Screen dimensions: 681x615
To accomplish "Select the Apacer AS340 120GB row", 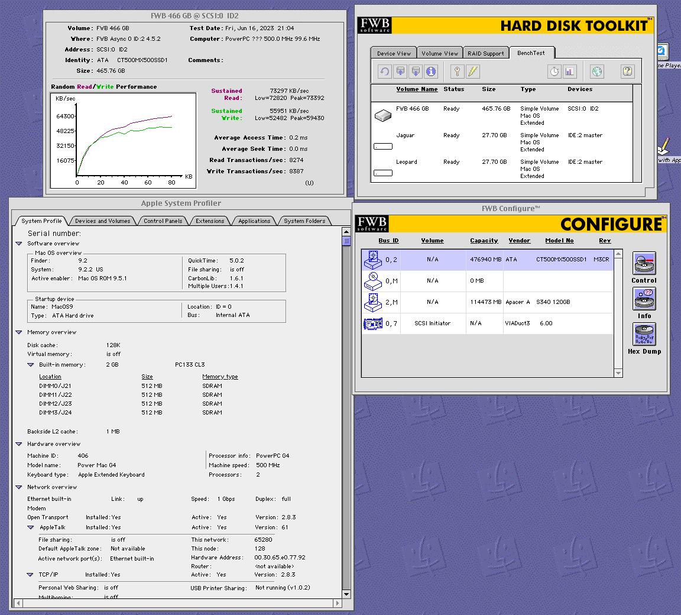I will [487, 302].
